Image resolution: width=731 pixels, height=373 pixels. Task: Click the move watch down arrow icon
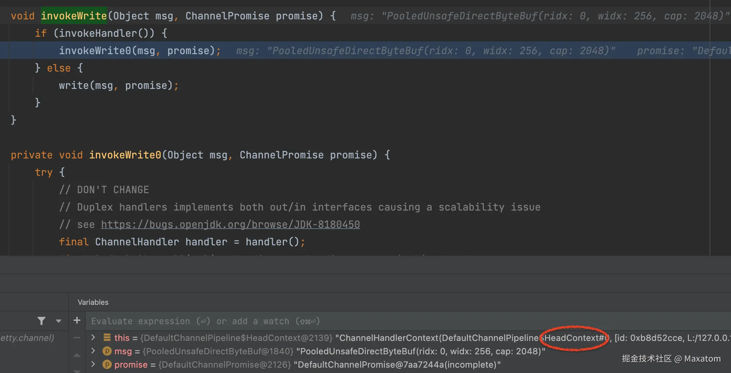coord(77,371)
